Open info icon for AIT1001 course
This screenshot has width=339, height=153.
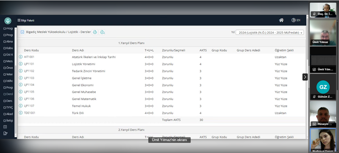21,57
